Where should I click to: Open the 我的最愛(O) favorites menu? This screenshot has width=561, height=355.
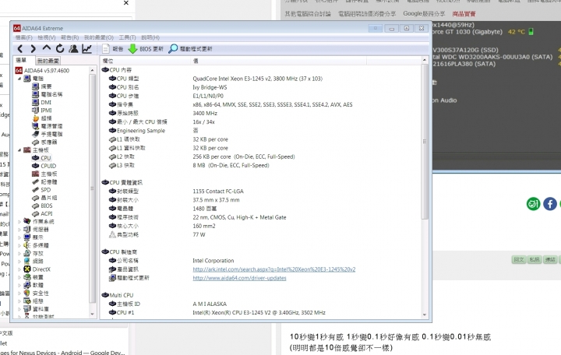(x=99, y=37)
